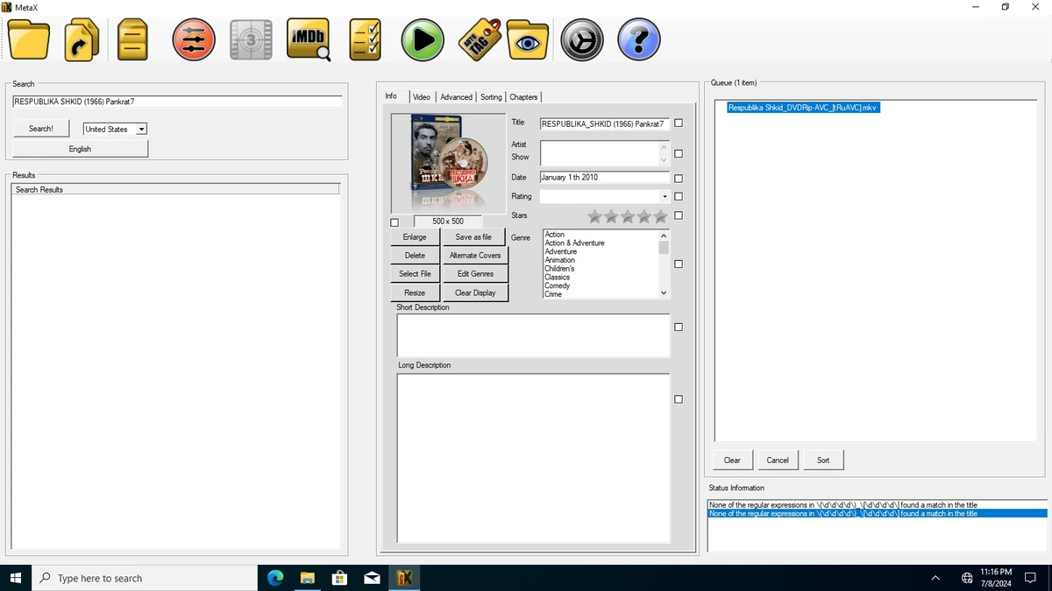The width and height of the screenshot is (1052, 591).
Task: Click the Alternate Covers button
Action: click(x=475, y=256)
